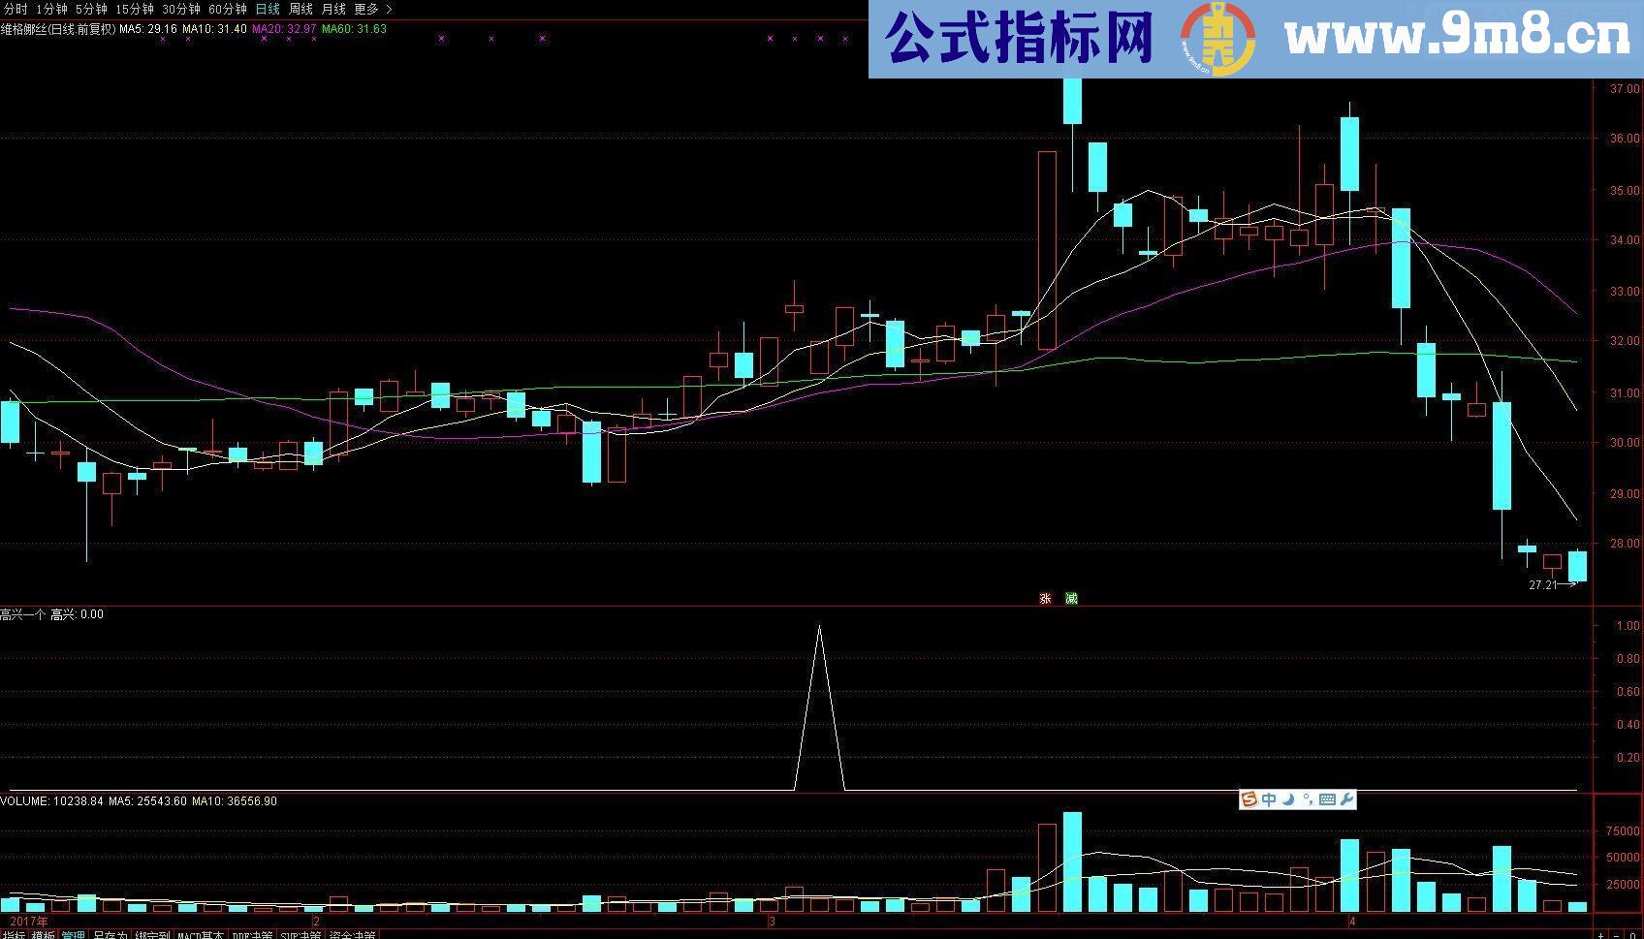The width and height of the screenshot is (1644, 939).
Task: Open the 更多 periods dropdown
Action: click(x=366, y=9)
